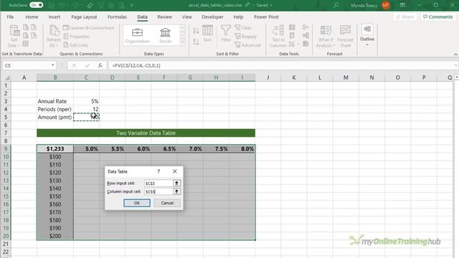
Task: Open Queries & Connections pane
Action: click(x=89, y=28)
